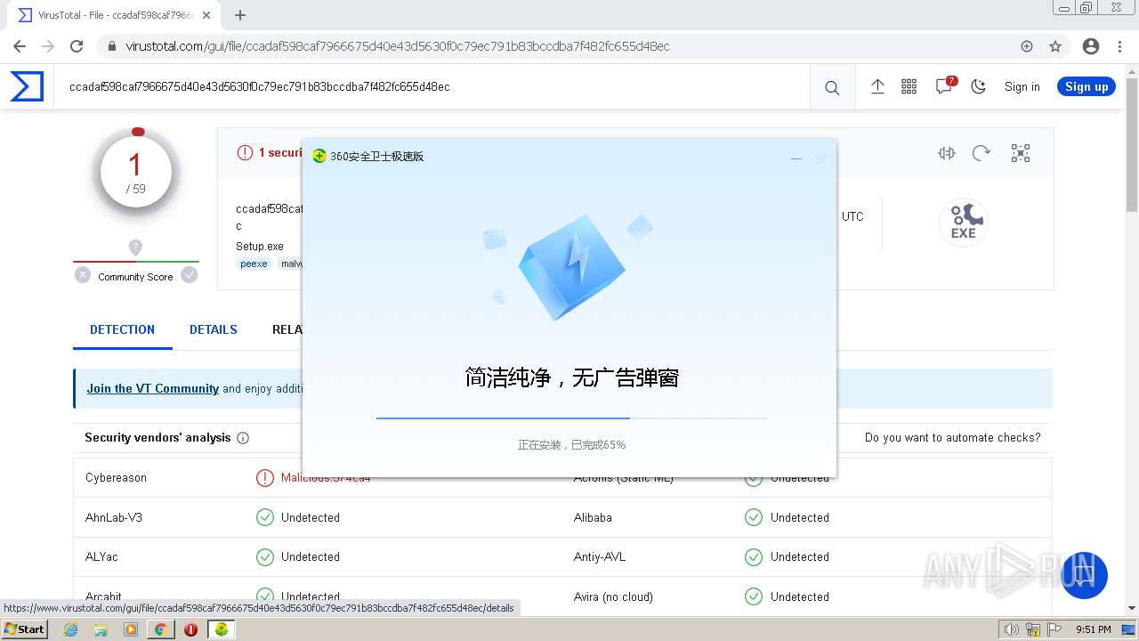Reload the page
This screenshot has width=1139, height=641.
(x=77, y=46)
